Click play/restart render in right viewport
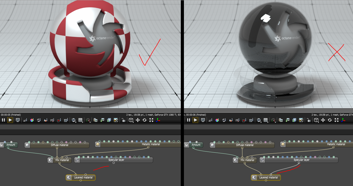The width and height of the screenshot is (353, 186). tap(195, 120)
